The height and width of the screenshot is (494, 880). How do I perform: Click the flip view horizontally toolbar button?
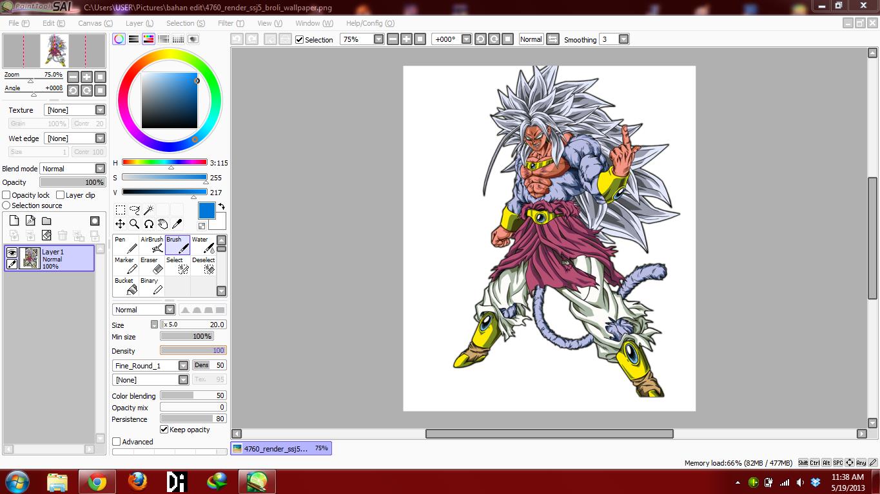tap(552, 39)
